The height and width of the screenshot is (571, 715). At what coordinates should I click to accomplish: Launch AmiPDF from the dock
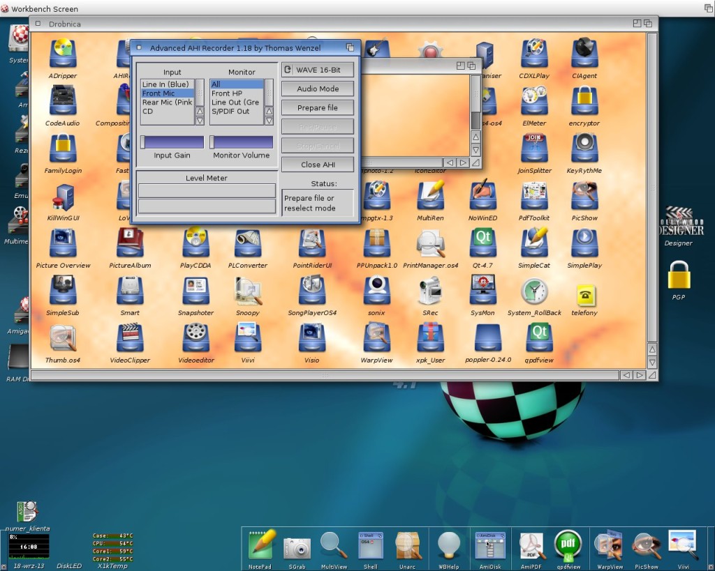coord(531,545)
